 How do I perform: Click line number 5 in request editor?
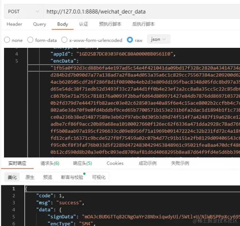click(x=17, y=61)
